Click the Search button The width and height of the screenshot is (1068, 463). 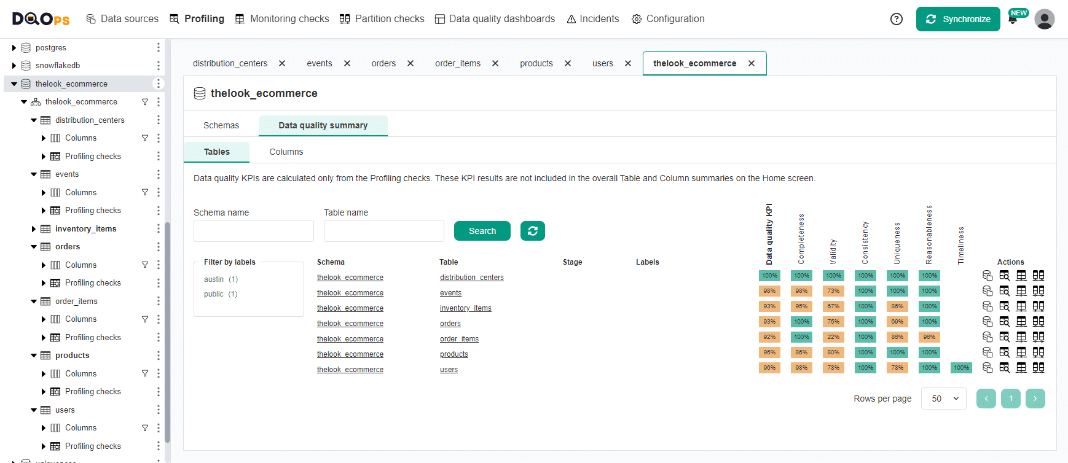(x=482, y=231)
